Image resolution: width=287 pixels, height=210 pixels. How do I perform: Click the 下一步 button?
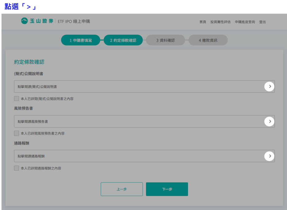(167, 189)
